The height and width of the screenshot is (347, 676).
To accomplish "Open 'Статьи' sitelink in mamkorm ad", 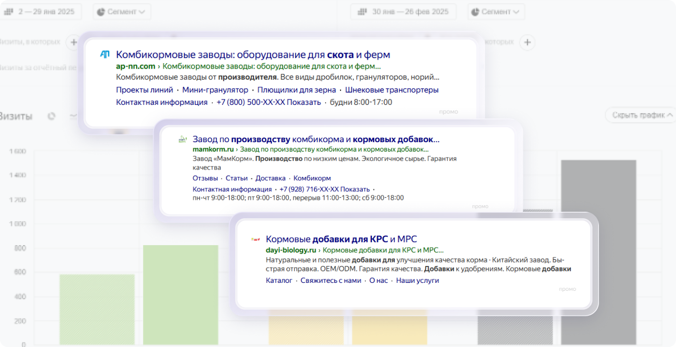I will click(x=237, y=178).
